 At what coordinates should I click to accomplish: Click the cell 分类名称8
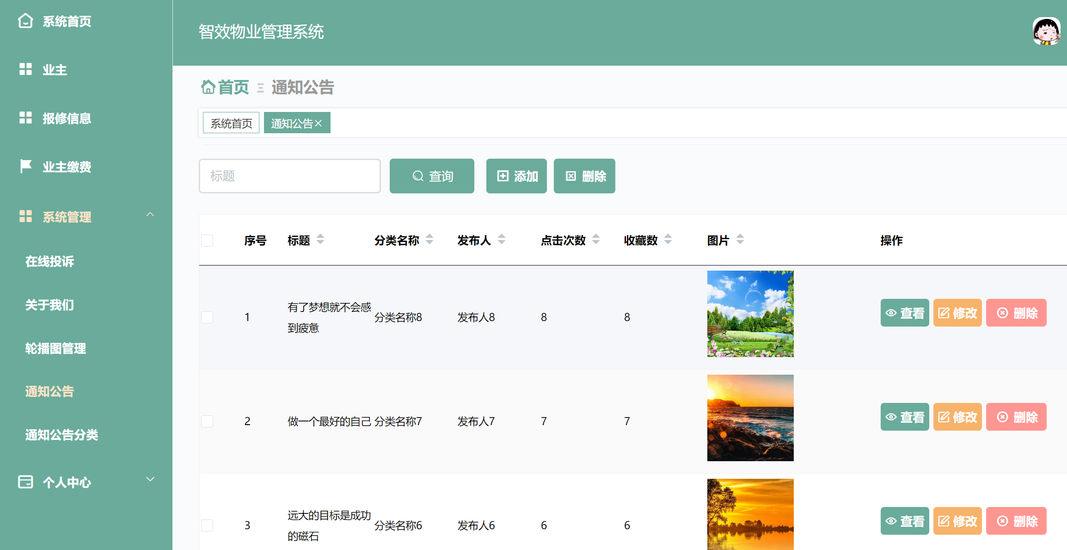point(398,317)
